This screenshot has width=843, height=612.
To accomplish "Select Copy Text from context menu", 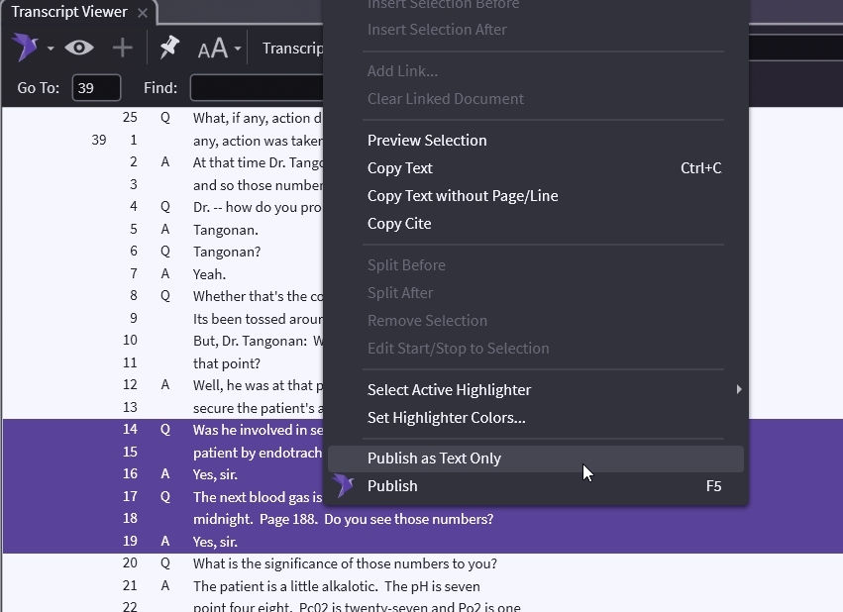I will click(x=400, y=168).
